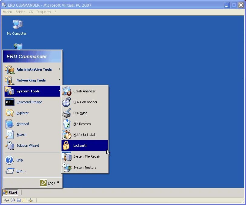Start the File Restore tool
The image size is (246, 205).
[x=82, y=124]
